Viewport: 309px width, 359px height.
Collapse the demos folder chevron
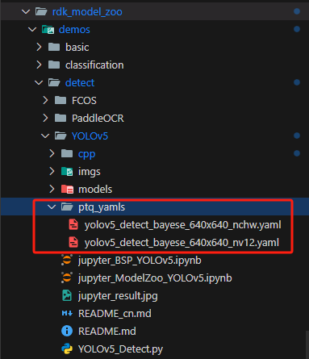pyautogui.click(x=32, y=29)
